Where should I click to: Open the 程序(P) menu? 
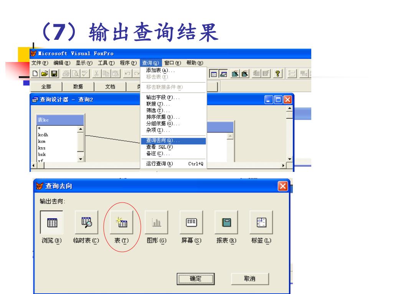point(128,63)
